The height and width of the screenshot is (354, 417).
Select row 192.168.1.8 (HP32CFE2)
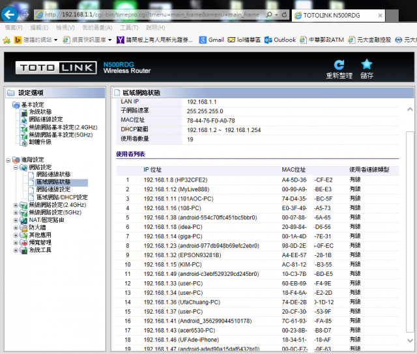tap(257, 180)
